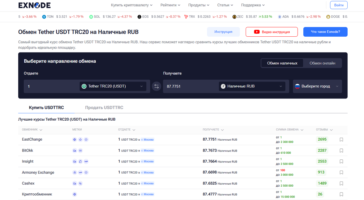Viewport: 364px width, 200px height.
Task: Click the EXNODE logo
Action: 34,5
